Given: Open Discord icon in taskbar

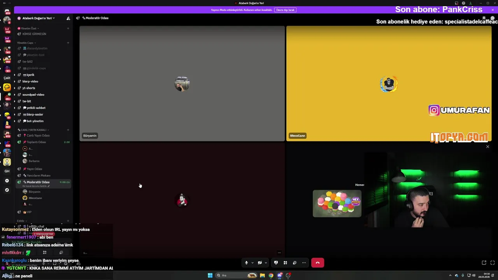Looking at the screenshot, I should [279, 275].
